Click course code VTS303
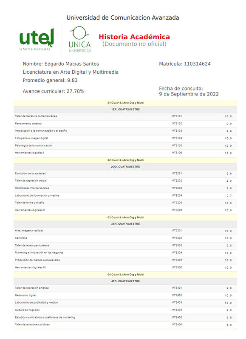The image size is (246, 339). tap(177, 245)
